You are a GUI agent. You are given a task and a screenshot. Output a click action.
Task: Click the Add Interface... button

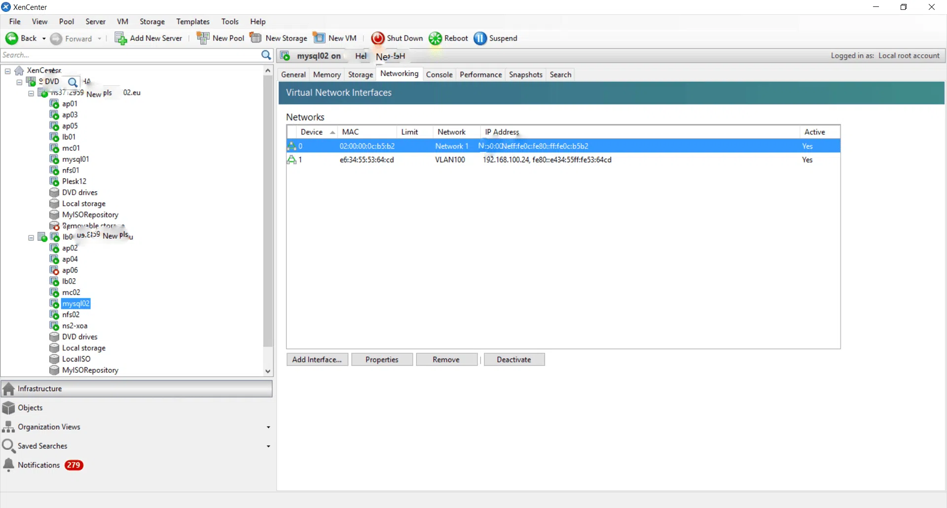pyautogui.click(x=317, y=360)
